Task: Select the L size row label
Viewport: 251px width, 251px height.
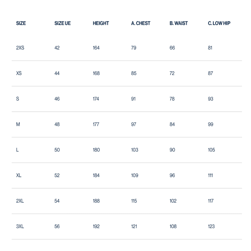Action: coord(18,150)
